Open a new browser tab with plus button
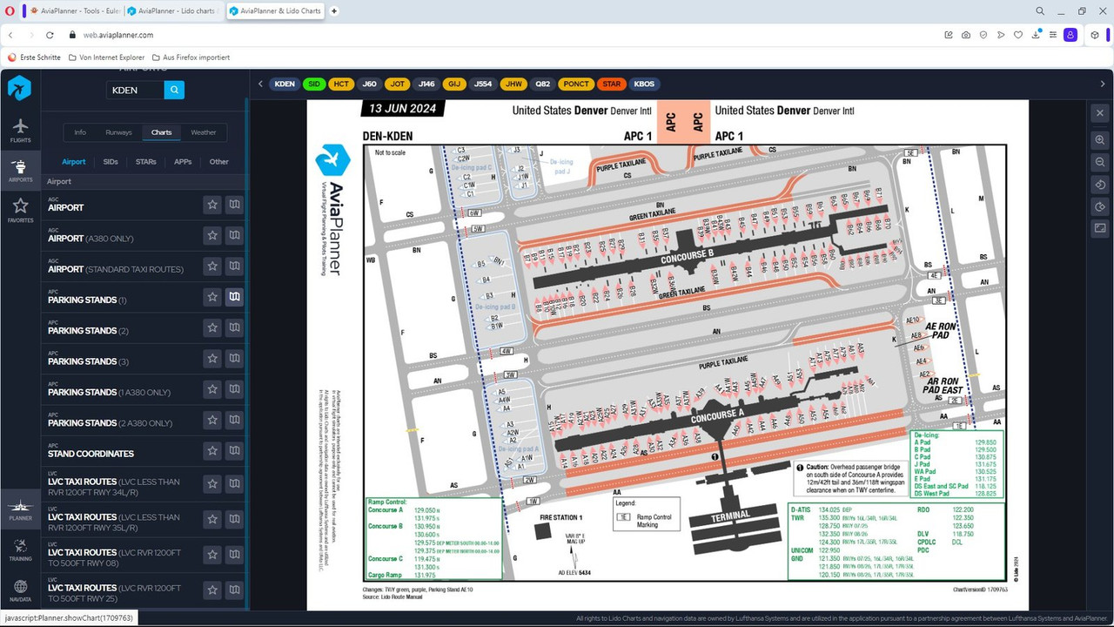The width and height of the screenshot is (1114, 627). [x=334, y=11]
